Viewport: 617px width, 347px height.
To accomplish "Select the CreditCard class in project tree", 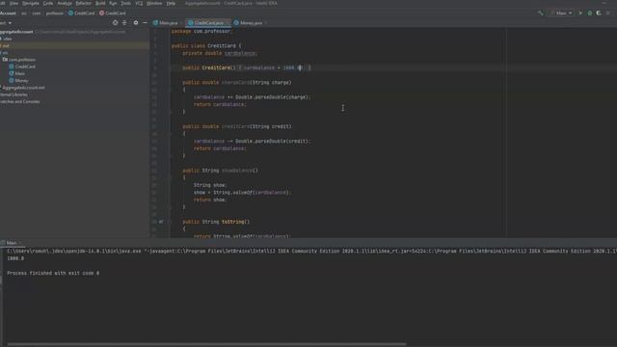I will click(x=22, y=67).
